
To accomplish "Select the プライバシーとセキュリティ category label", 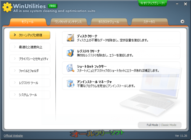I will tap(34, 59).
